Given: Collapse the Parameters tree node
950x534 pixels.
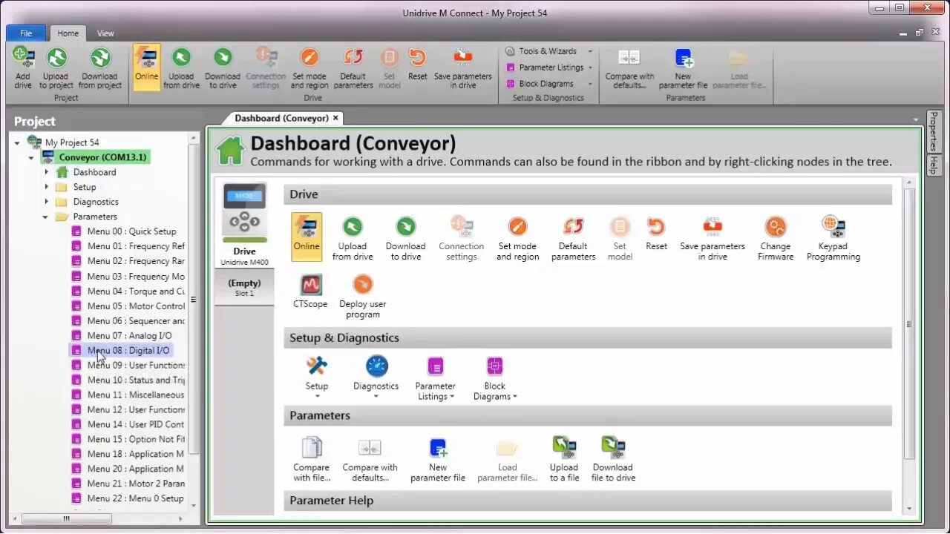Looking at the screenshot, I should click(45, 217).
